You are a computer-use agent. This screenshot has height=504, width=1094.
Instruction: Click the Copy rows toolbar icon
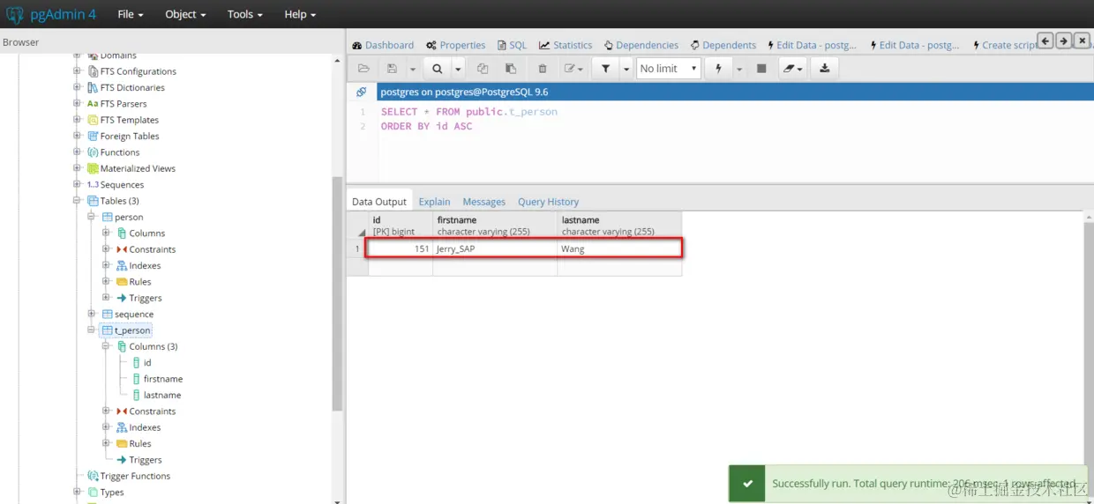tap(483, 69)
